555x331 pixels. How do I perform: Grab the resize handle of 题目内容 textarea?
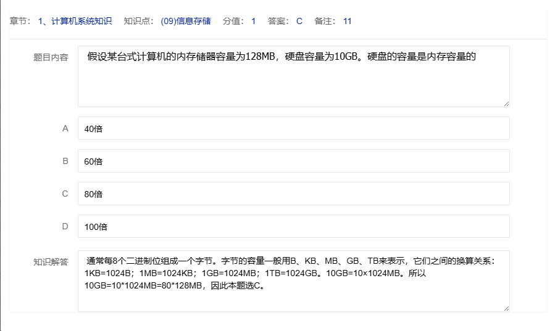[506, 104]
